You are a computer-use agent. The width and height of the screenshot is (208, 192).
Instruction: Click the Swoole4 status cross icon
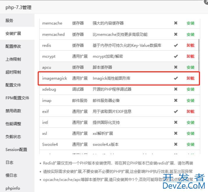click(x=176, y=144)
